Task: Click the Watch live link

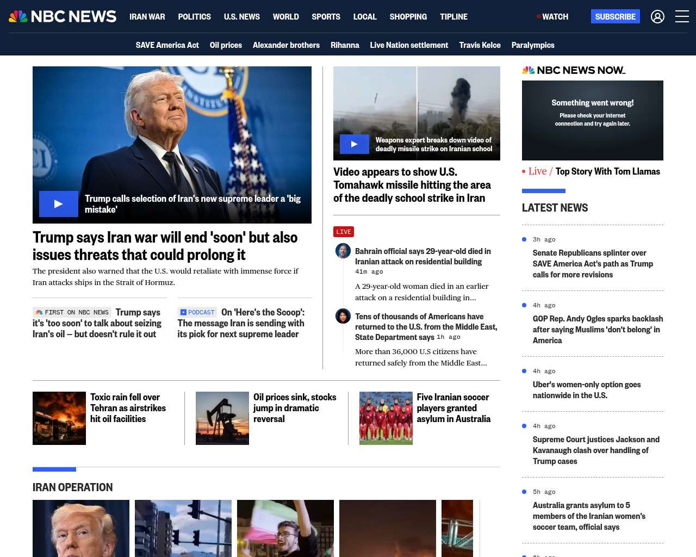Action: (552, 17)
